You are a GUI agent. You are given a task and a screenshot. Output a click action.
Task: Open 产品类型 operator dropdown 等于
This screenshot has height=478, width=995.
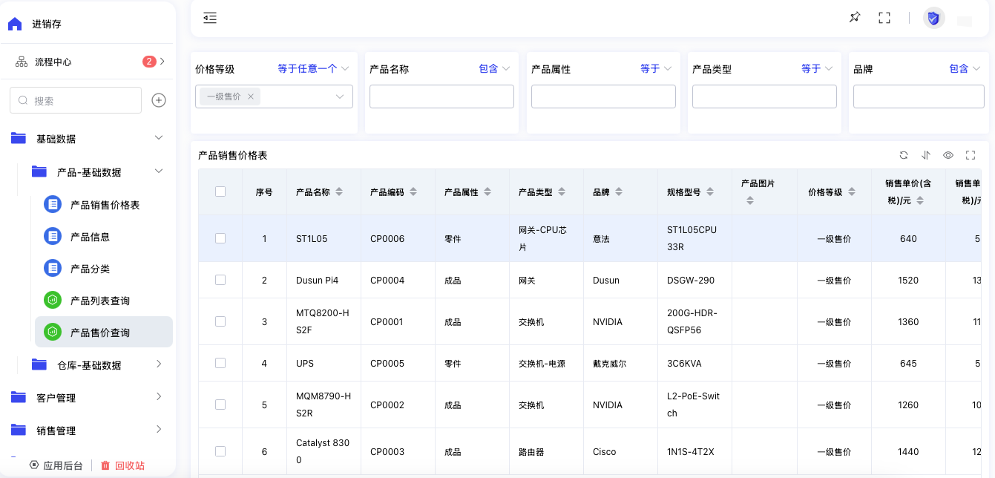[x=817, y=68]
